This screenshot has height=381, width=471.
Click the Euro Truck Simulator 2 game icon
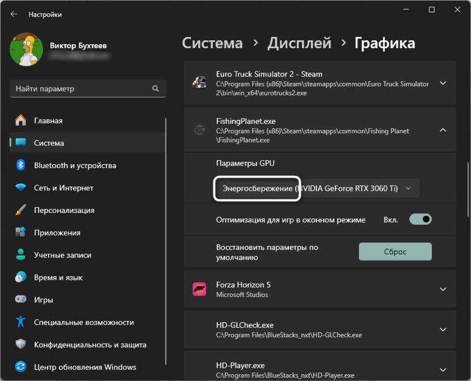tap(200, 83)
